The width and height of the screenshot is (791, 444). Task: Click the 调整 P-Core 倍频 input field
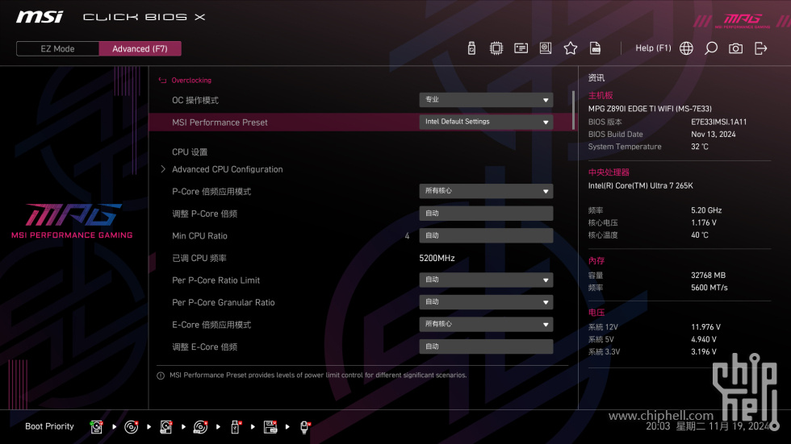pyautogui.click(x=486, y=214)
